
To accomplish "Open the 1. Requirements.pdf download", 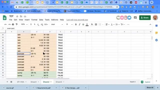I will coord(43,88).
